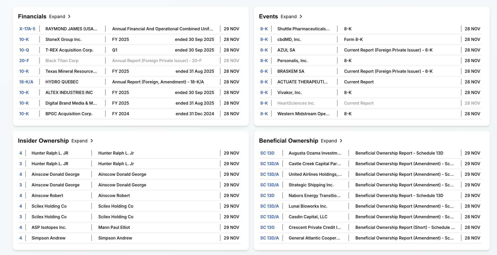Expand the Events section chevron
This screenshot has width=497, height=255.
(x=301, y=17)
